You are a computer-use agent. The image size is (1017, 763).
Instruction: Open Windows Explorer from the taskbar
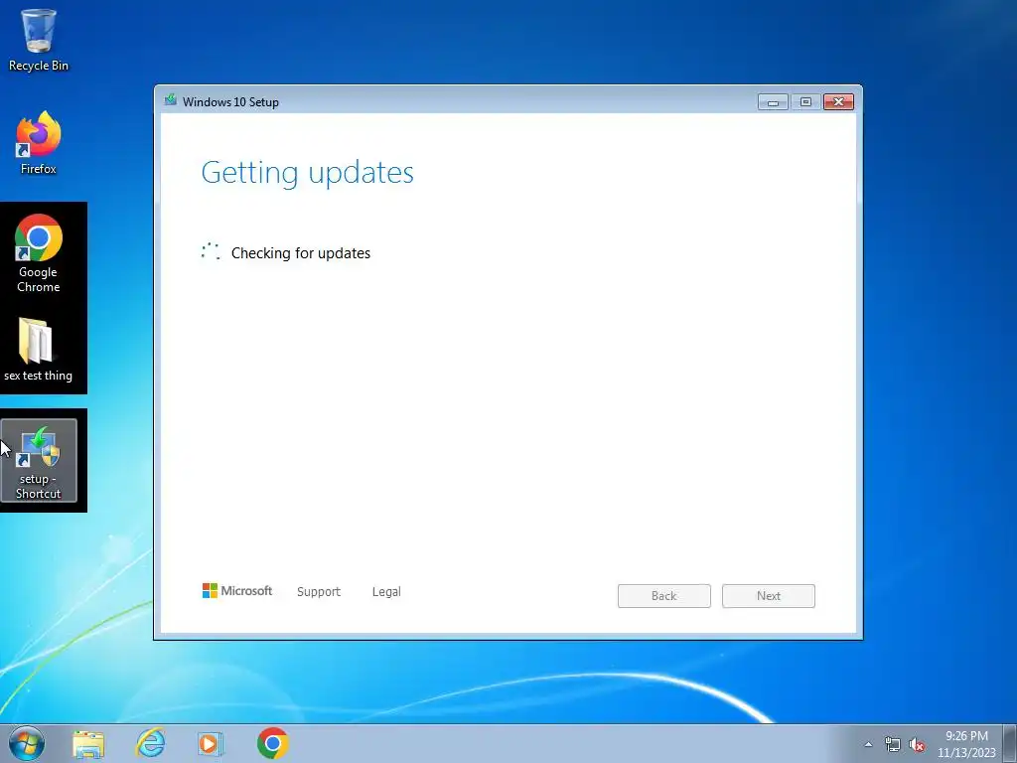tap(88, 743)
